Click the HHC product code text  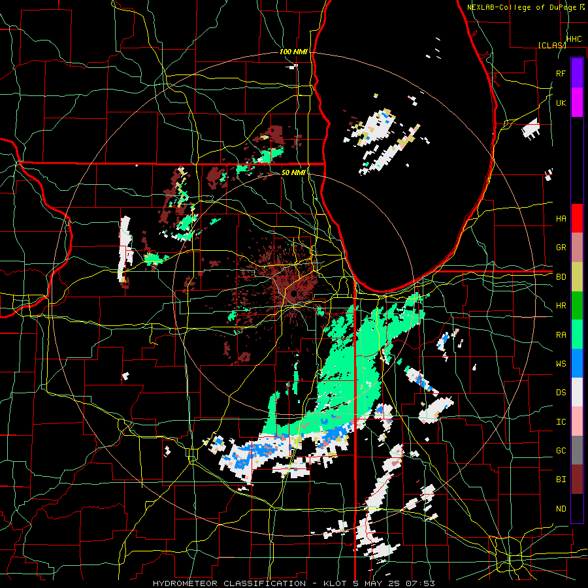(574, 39)
